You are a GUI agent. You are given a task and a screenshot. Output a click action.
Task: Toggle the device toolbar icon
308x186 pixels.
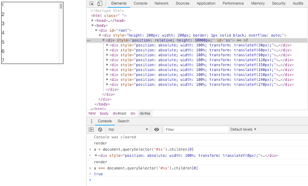click(x=100, y=3)
